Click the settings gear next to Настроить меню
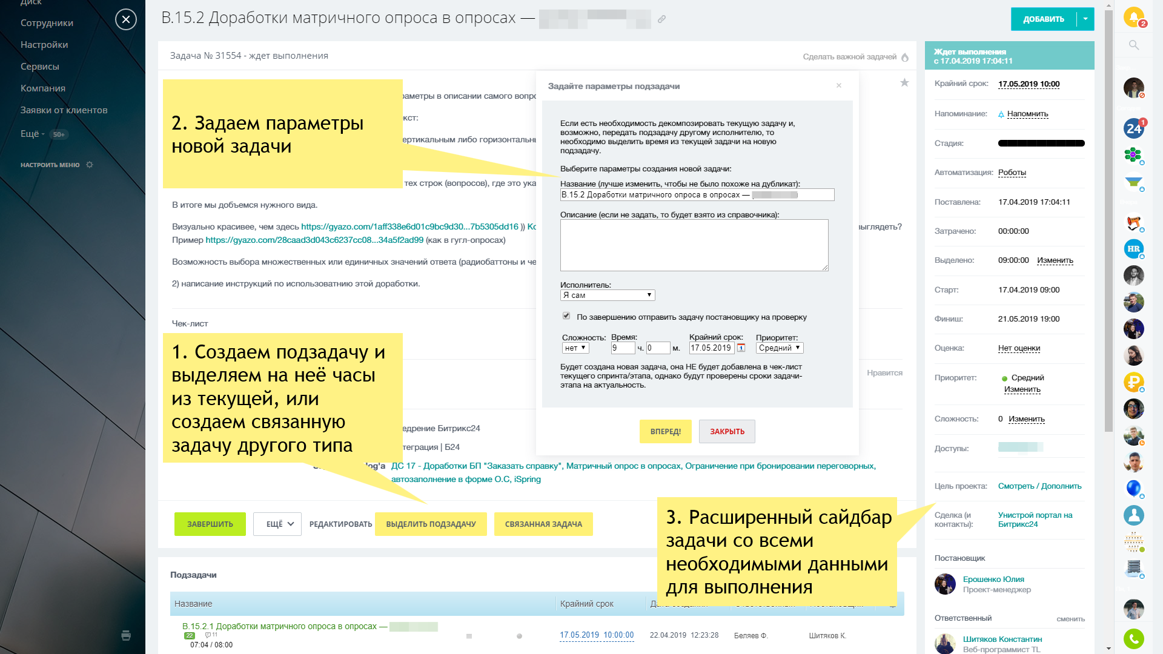1163x654 pixels. [x=90, y=165]
